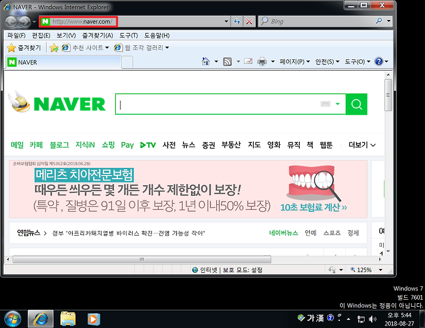Click the Print icon
The width and height of the screenshot is (425, 328).
coord(262,62)
